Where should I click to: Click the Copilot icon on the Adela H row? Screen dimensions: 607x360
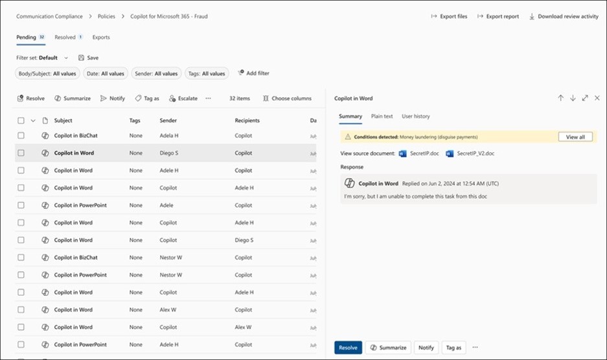[45, 135]
